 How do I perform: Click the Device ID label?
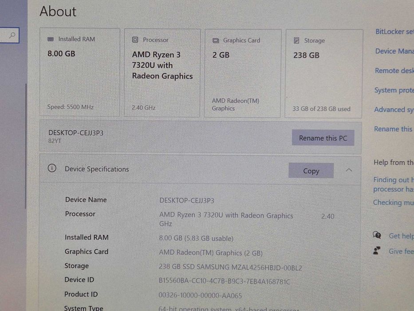79,279
